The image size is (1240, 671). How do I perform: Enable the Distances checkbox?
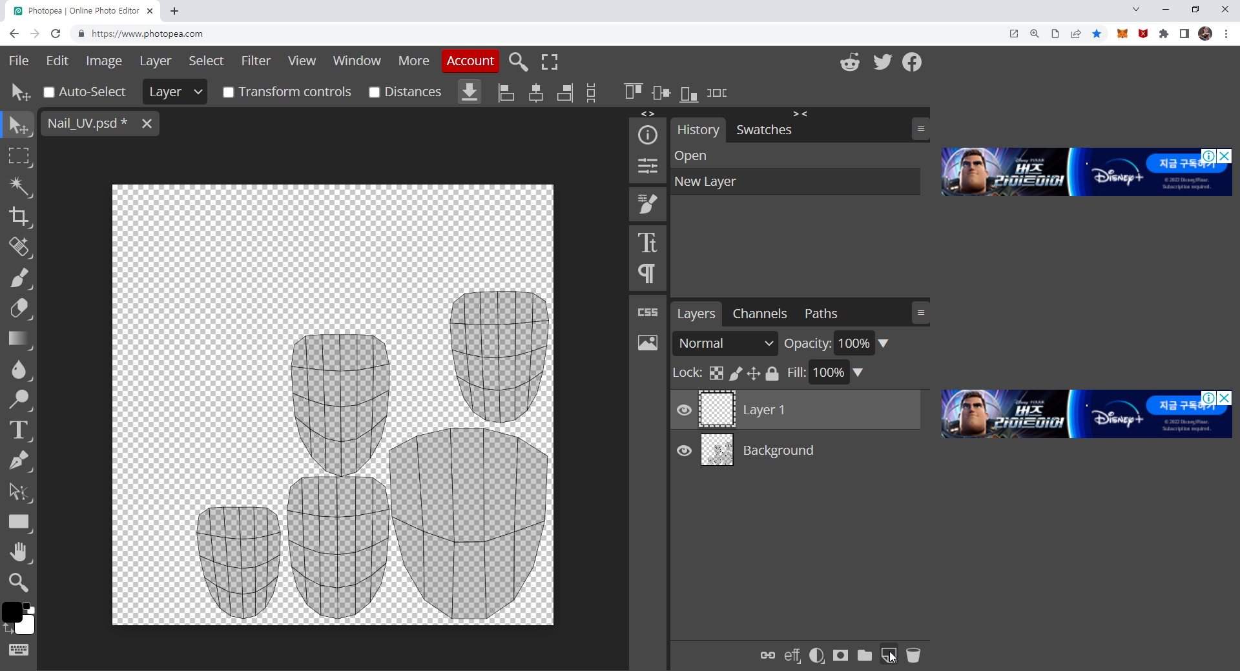coord(374,92)
